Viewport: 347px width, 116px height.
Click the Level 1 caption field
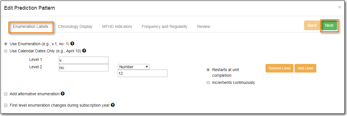[x=83, y=60]
